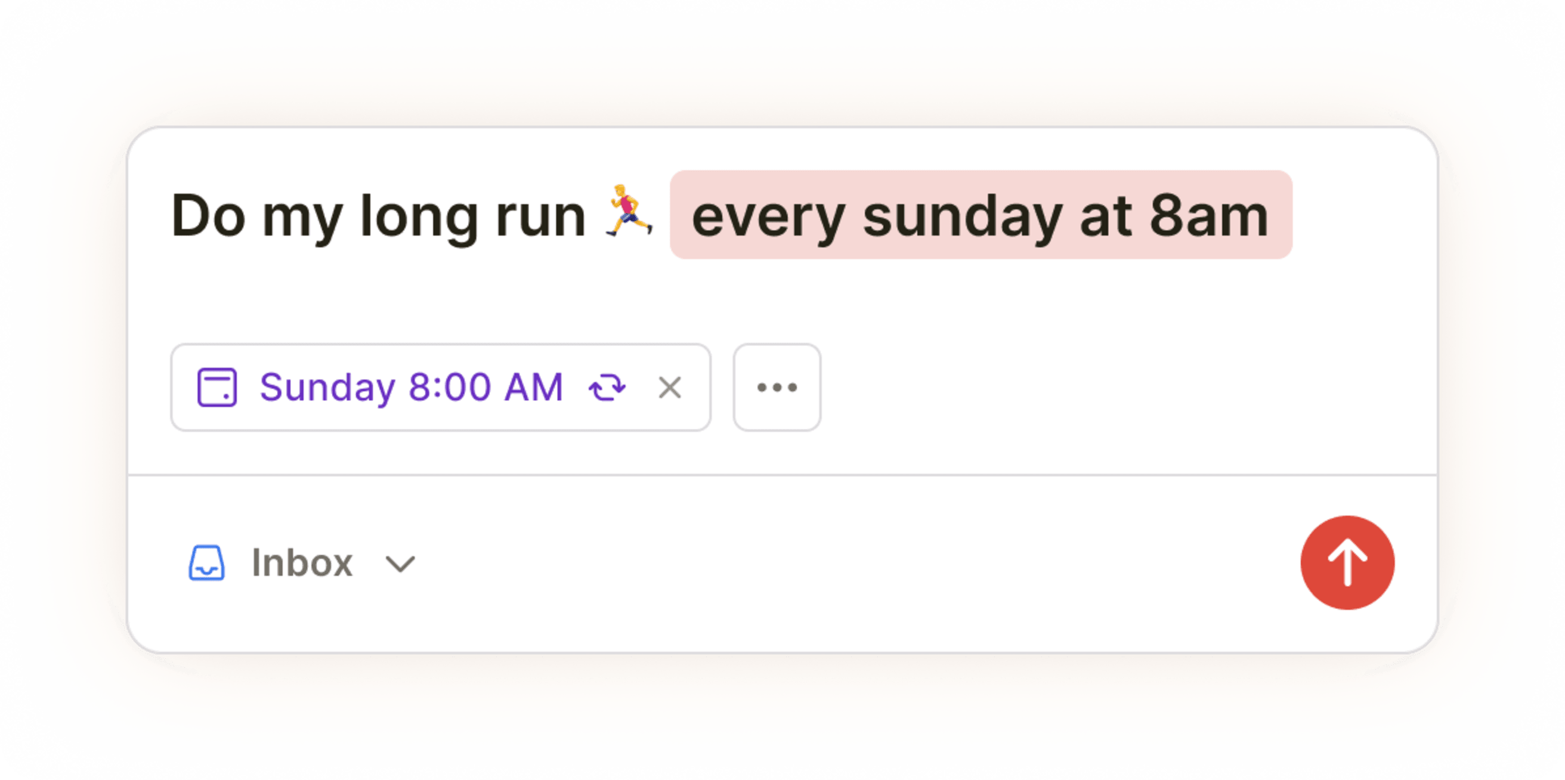
Task: Remove the Sunday 8:00 AM due date
Action: click(x=670, y=388)
